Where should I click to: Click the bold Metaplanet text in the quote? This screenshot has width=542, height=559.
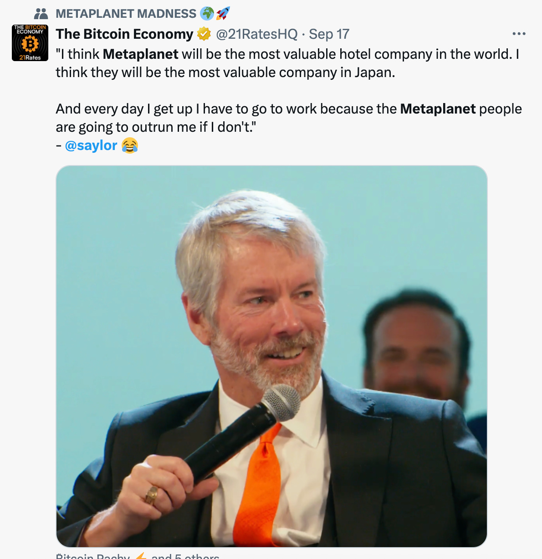coord(140,54)
